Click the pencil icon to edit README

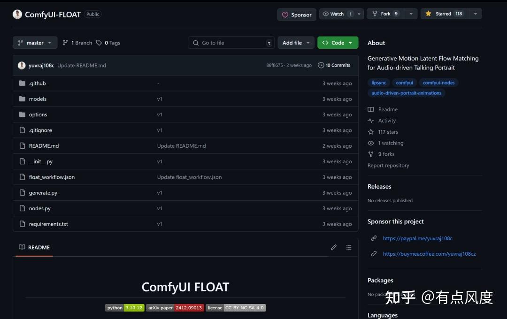[x=333, y=247]
